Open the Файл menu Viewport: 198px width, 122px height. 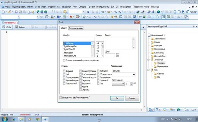coord(8,7)
